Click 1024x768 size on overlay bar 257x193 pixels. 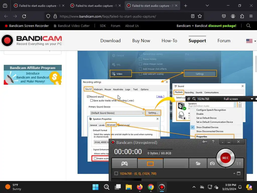[203, 99]
